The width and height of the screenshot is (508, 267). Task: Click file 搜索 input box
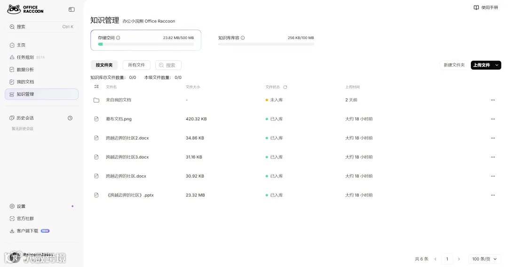tap(168, 65)
